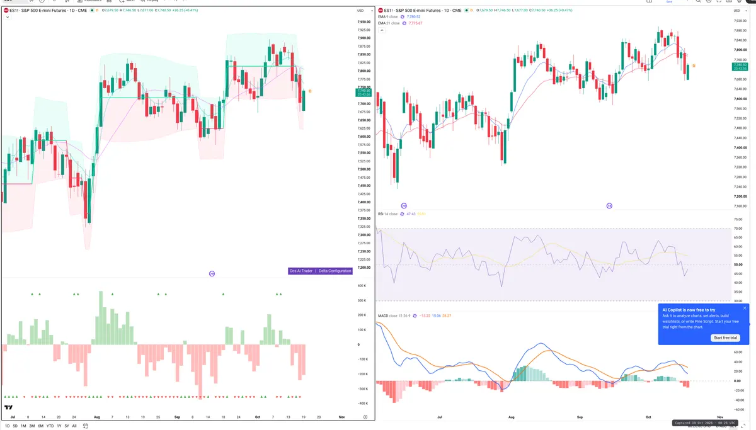Close the AI Copilot popup
This screenshot has height=430, width=756.
pos(745,308)
